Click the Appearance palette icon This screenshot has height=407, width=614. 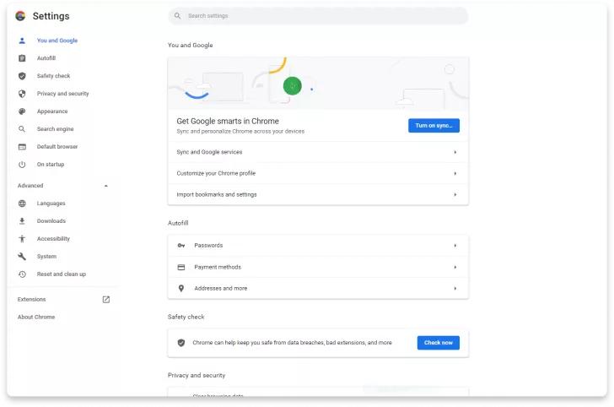pyautogui.click(x=22, y=111)
